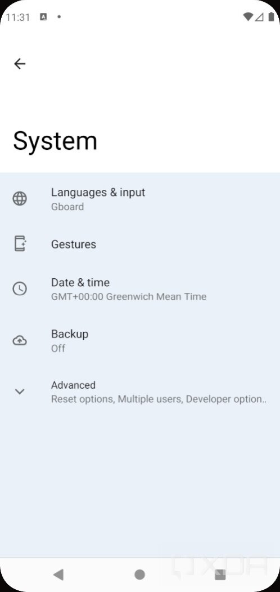Tap the Gboard subtitle text
The width and height of the screenshot is (280, 592).
pos(67,207)
